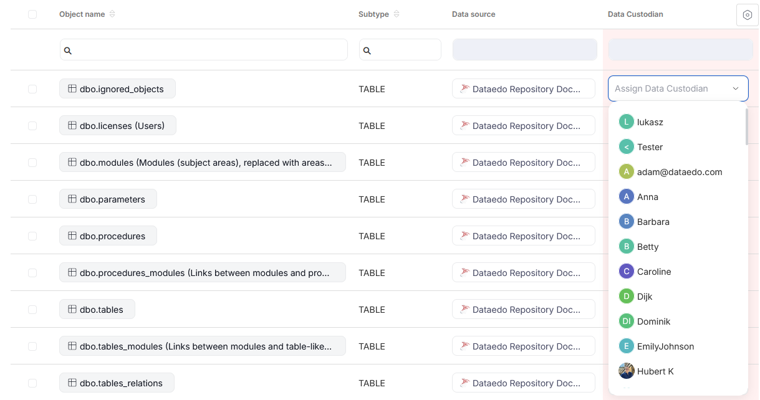The height and width of the screenshot is (400, 760).
Task: Click the Object name sort arrows
Action: click(112, 14)
